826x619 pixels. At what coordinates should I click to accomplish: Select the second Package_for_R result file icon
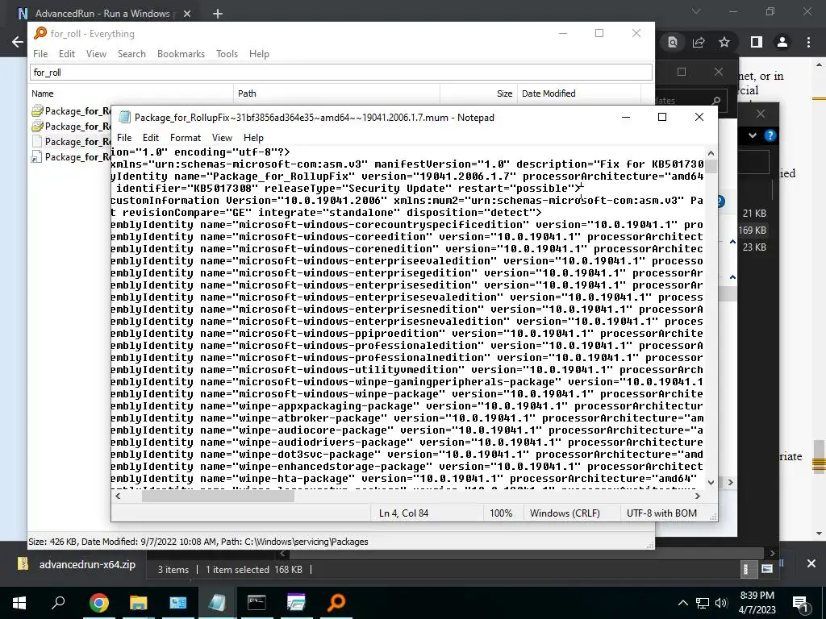(x=37, y=126)
